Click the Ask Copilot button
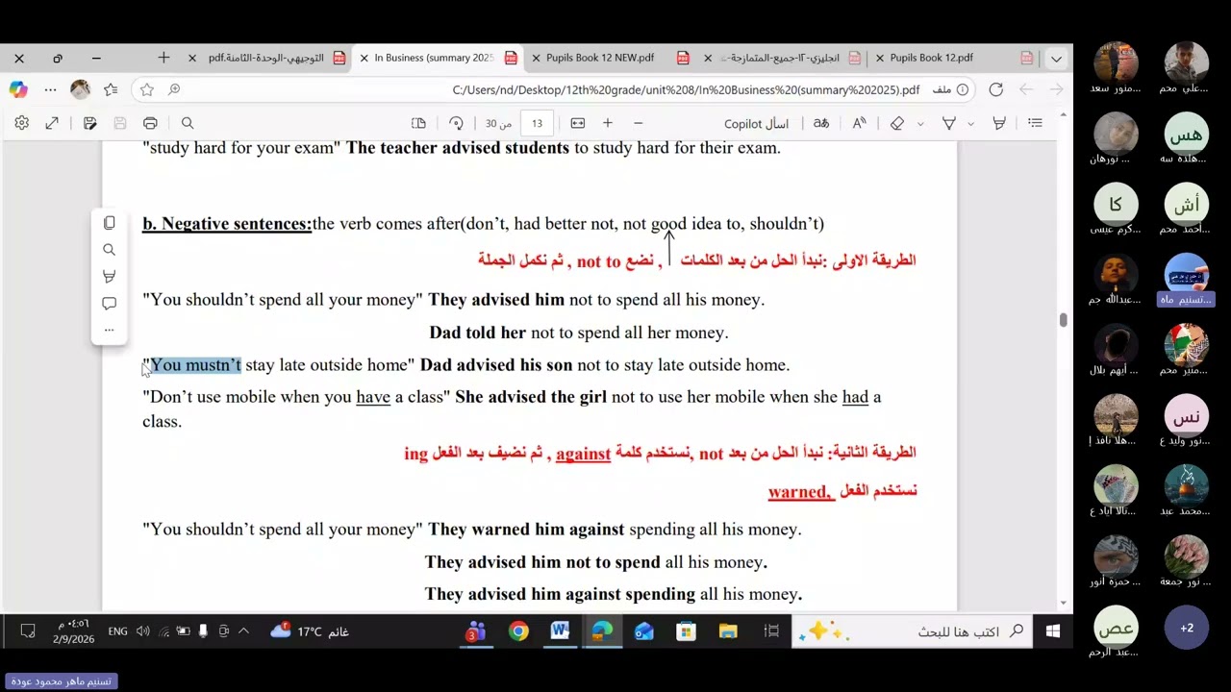 (x=756, y=123)
